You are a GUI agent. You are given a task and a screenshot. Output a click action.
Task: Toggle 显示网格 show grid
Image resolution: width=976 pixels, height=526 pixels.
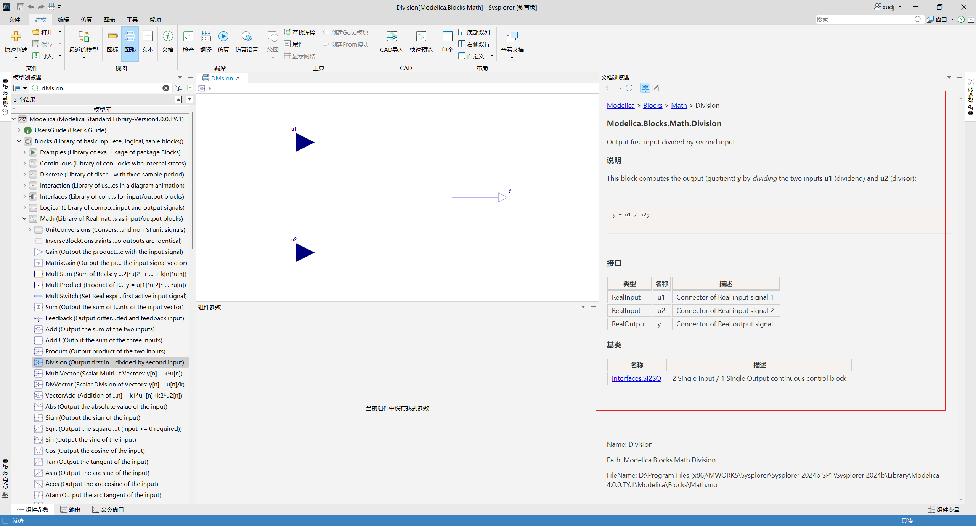click(300, 56)
